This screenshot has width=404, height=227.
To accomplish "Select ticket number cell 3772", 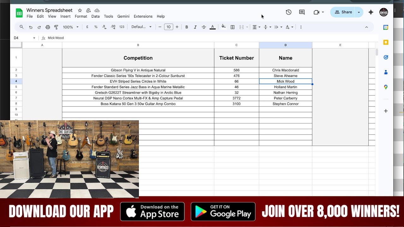I will pyautogui.click(x=236, y=98).
